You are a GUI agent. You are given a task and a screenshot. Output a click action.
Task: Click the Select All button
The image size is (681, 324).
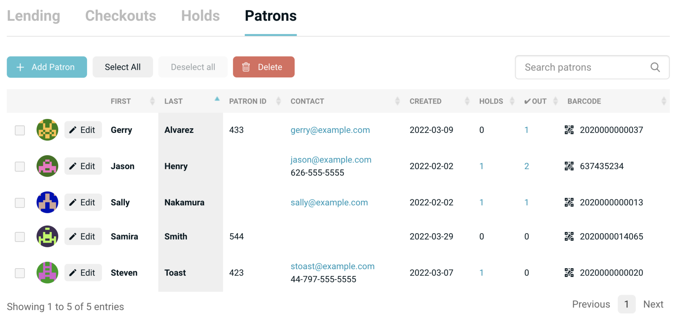[122, 67]
